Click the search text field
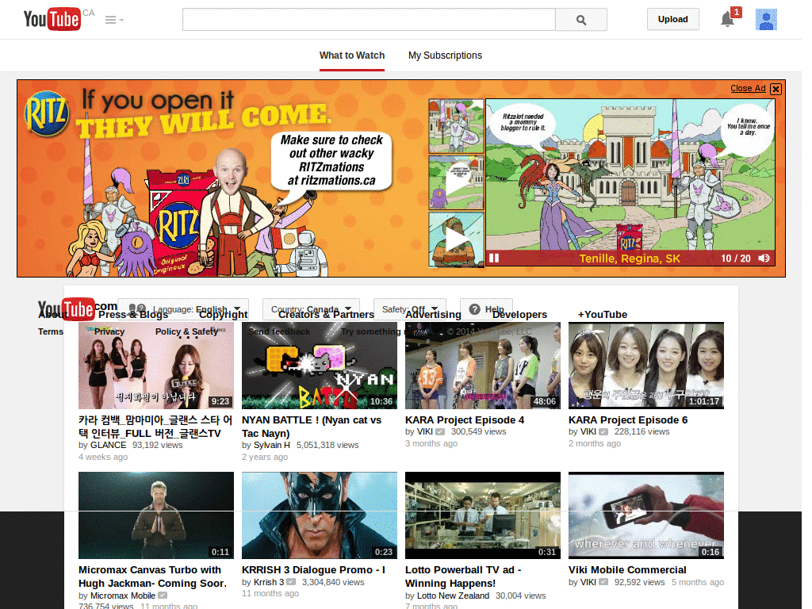 pos(369,20)
